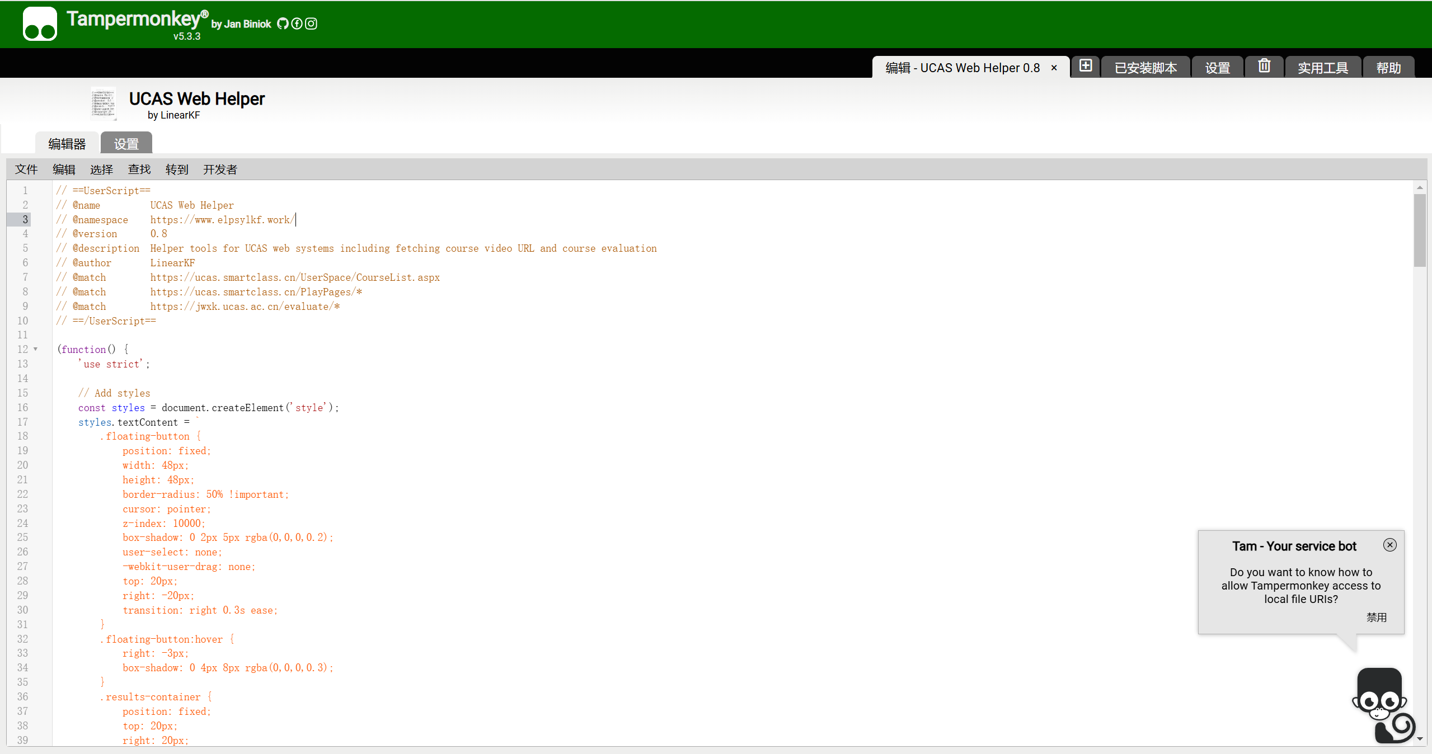Click '// ==/UserScript==' closing line

tap(106, 321)
